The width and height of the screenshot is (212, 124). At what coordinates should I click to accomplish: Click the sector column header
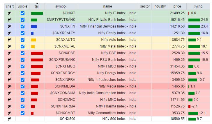point(145,6)
